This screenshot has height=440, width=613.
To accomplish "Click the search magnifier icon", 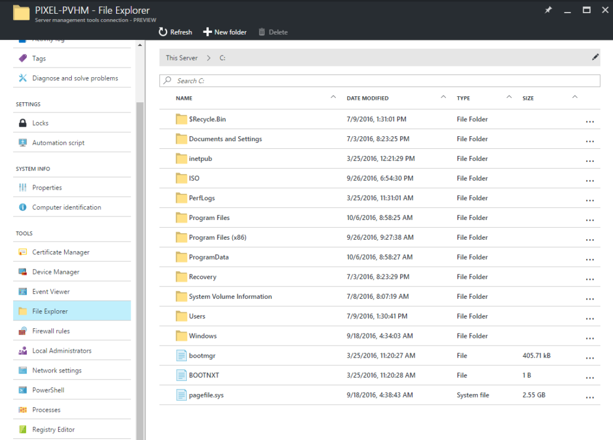I will click(168, 81).
